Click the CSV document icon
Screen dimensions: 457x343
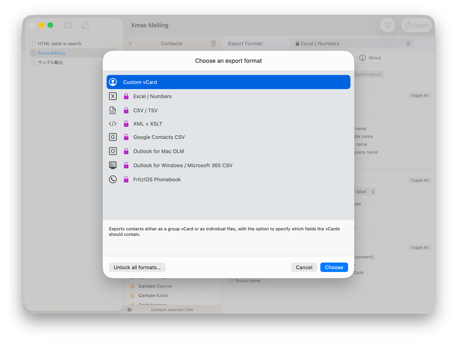tap(113, 110)
